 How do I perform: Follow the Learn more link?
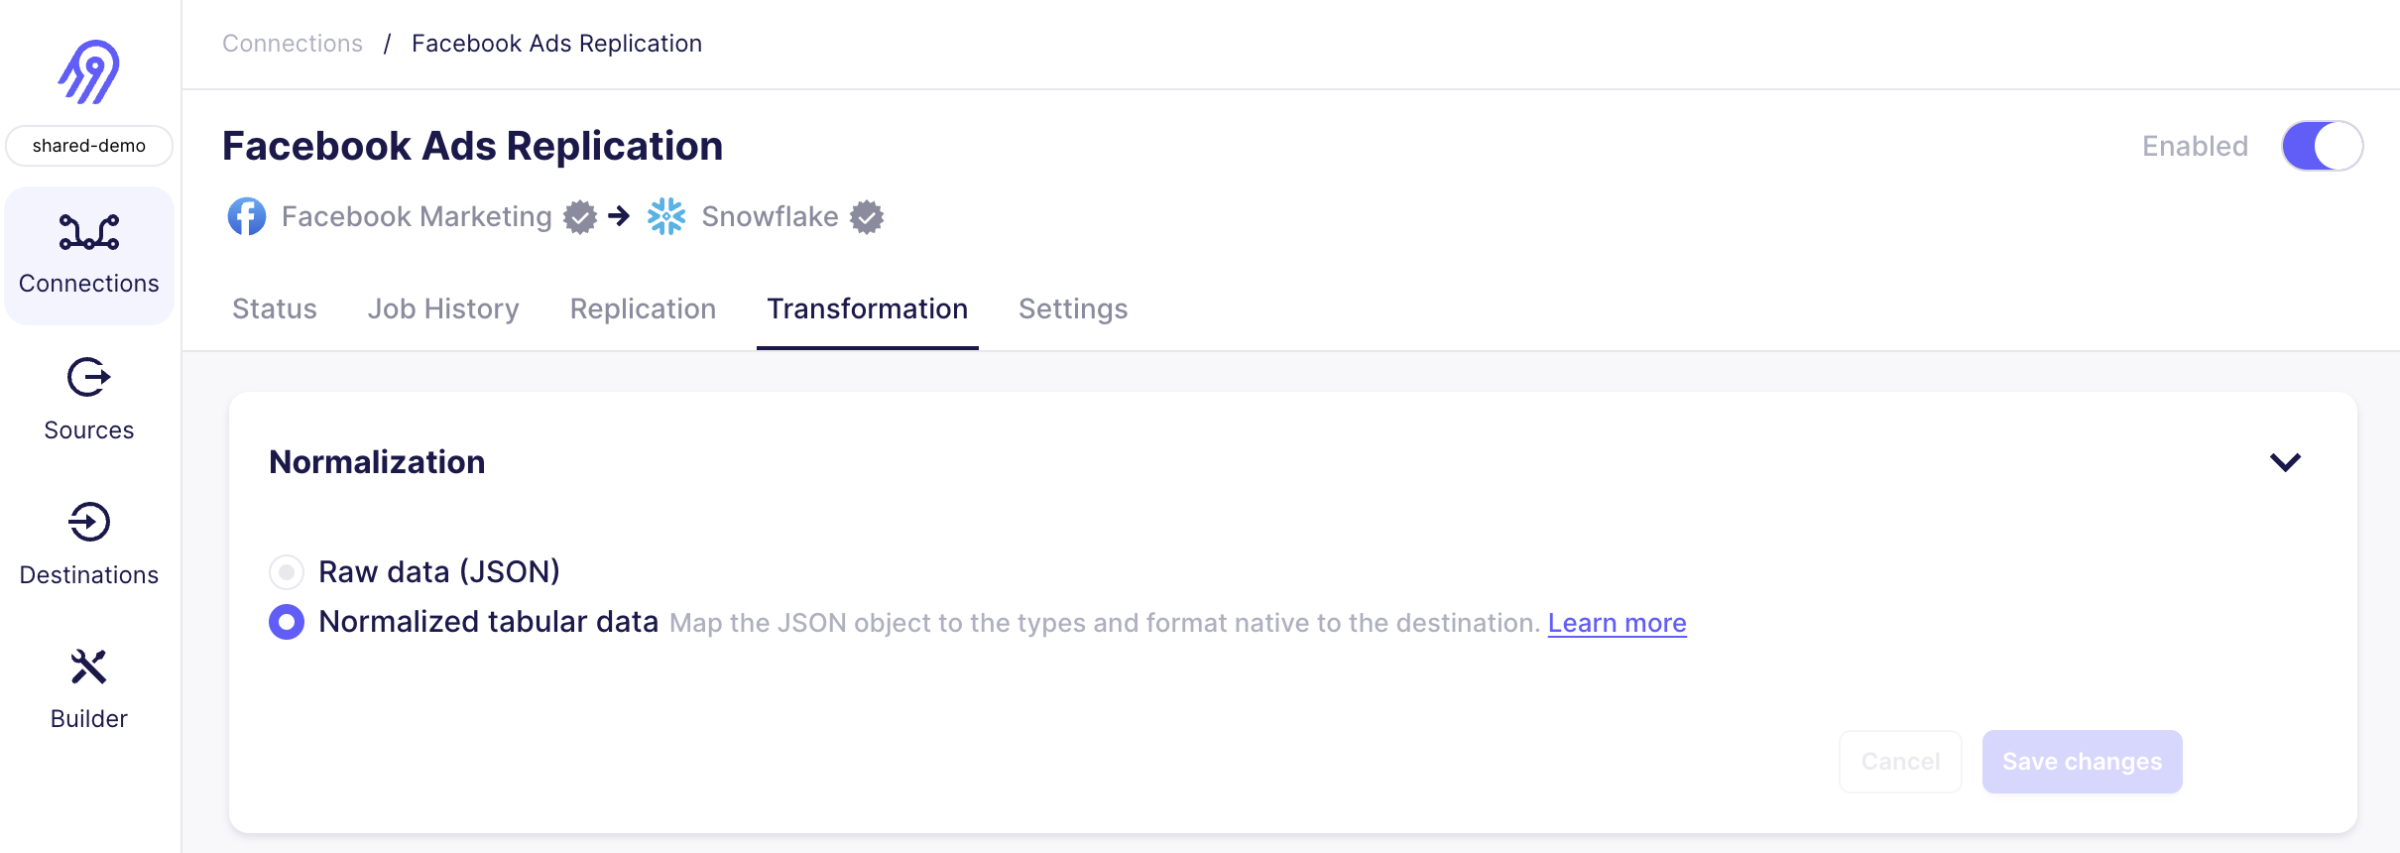[x=1617, y=623]
